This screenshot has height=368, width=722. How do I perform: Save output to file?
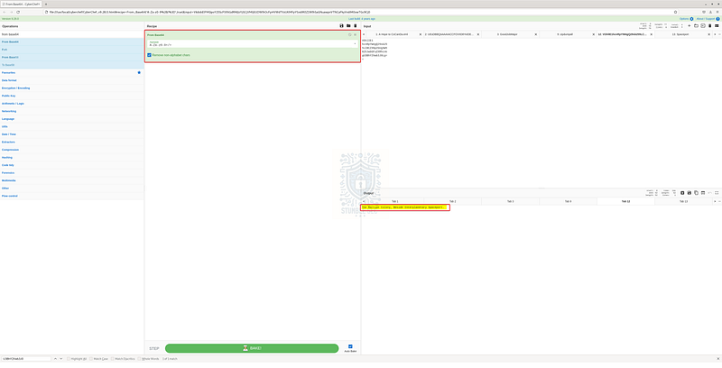(x=690, y=193)
